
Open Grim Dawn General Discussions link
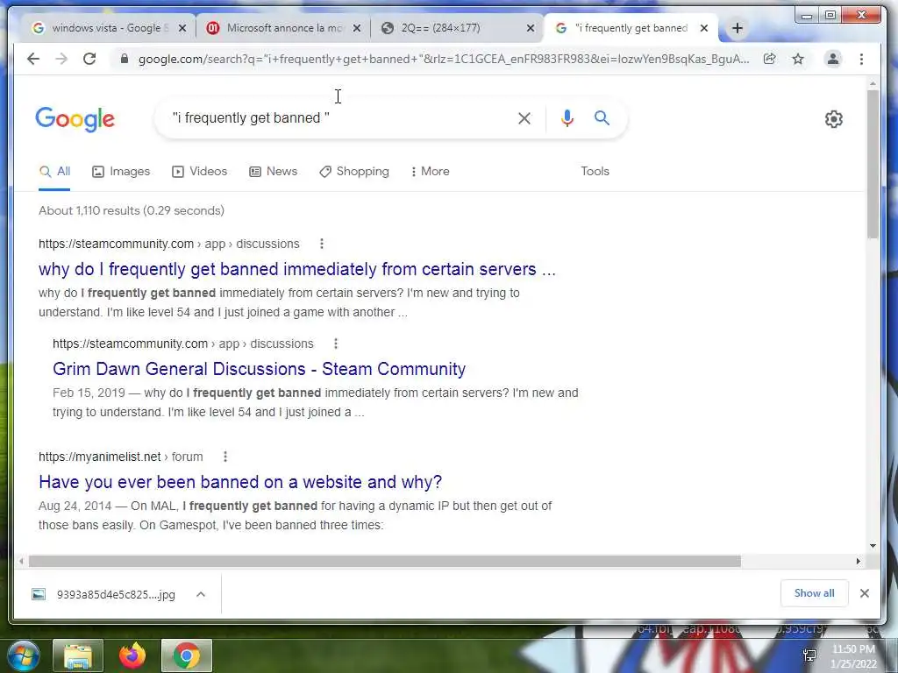point(259,369)
